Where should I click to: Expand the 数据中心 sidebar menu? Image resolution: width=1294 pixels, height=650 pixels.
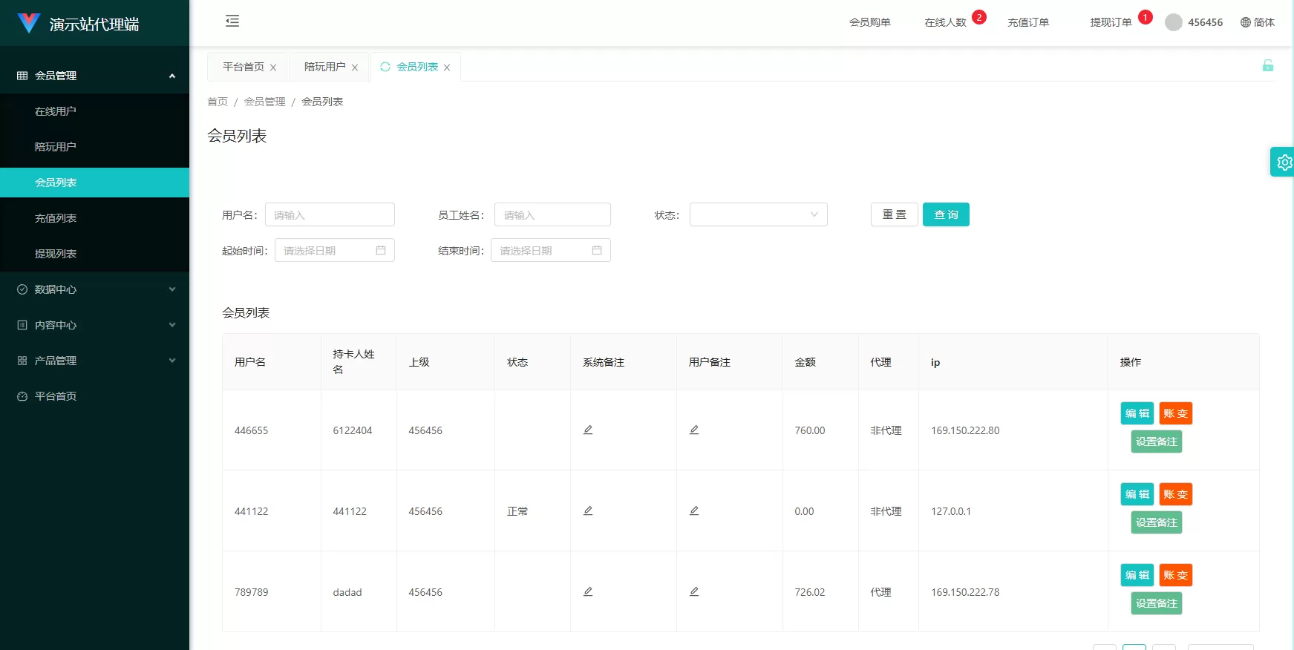[x=95, y=289]
